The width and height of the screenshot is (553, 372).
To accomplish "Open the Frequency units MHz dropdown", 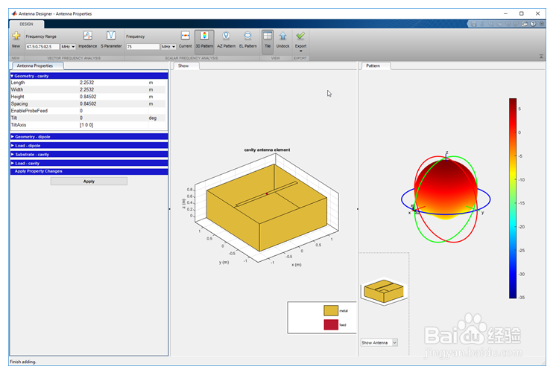I will pos(168,46).
